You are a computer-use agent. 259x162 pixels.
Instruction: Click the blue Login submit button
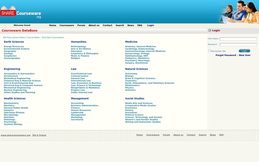tap(245, 51)
